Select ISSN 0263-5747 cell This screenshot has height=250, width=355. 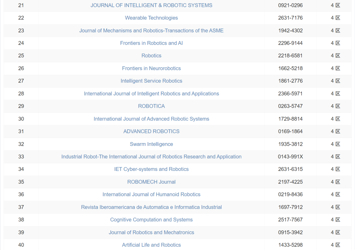coord(290,106)
